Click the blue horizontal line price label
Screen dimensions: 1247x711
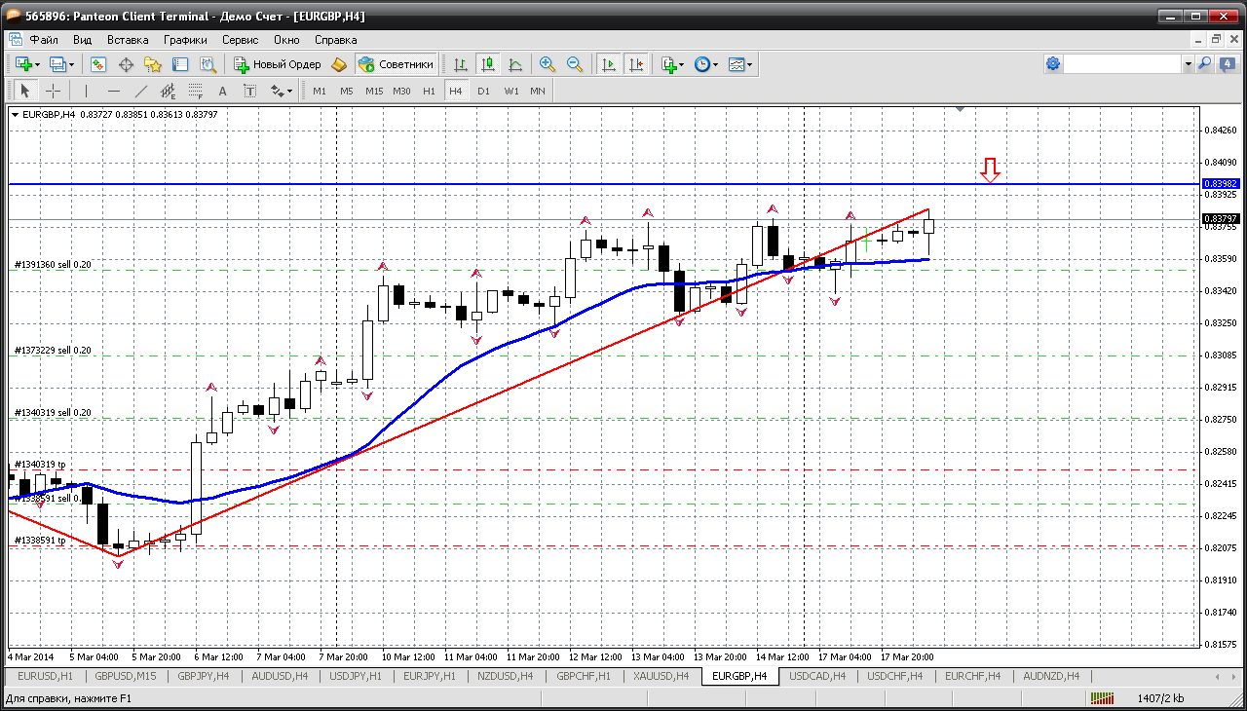pyautogui.click(x=1220, y=184)
